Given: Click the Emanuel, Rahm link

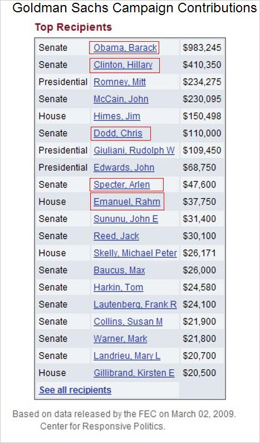Looking at the screenshot, I should (127, 202).
